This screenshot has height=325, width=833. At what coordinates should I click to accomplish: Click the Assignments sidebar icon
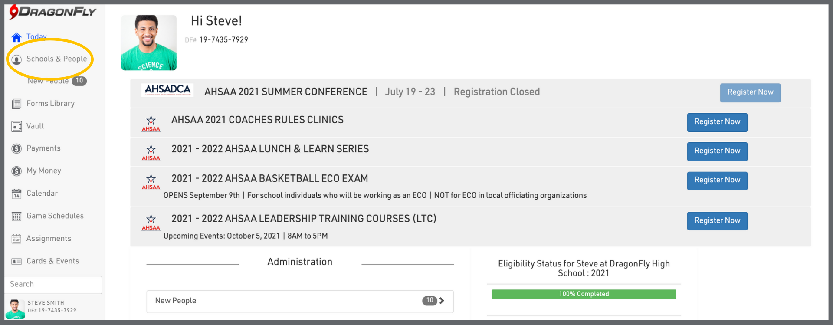(x=16, y=239)
